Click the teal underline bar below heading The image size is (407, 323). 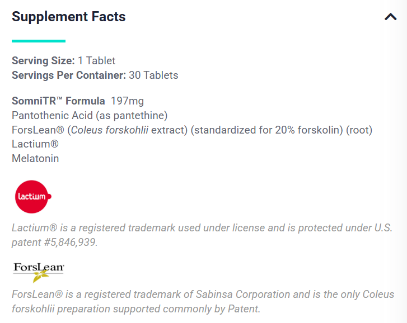pos(39,41)
